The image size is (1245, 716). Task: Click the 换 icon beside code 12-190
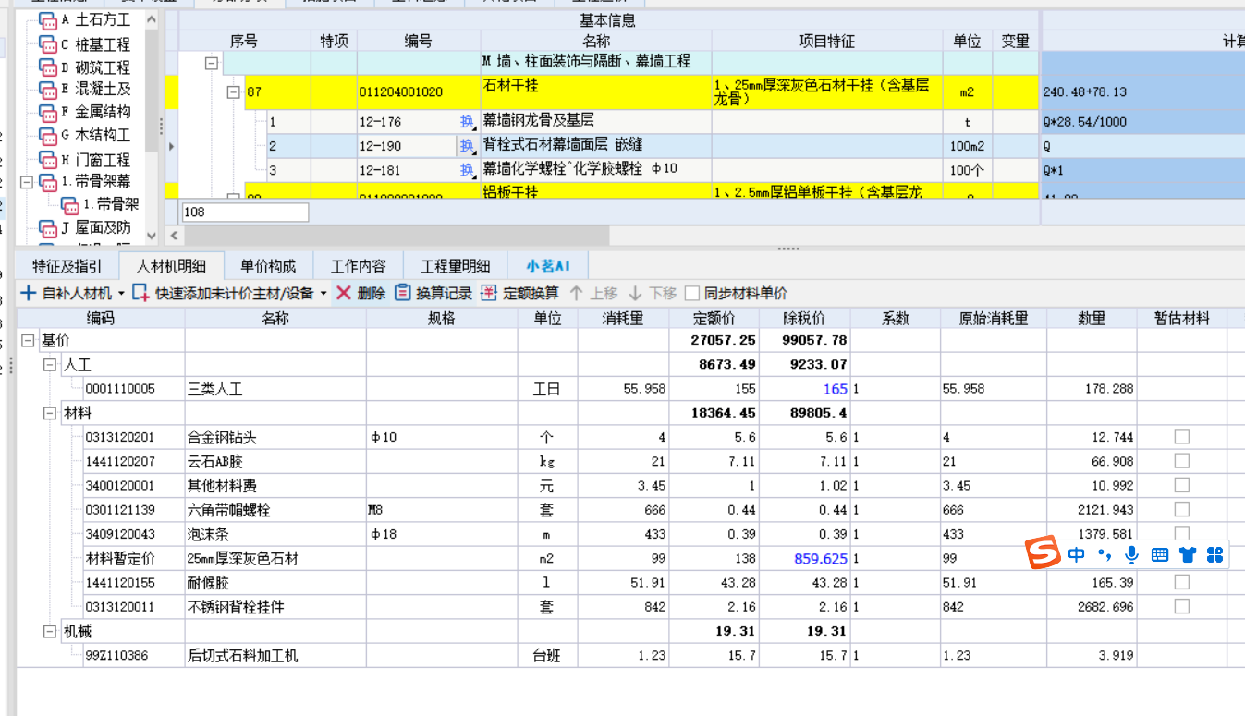tap(467, 146)
